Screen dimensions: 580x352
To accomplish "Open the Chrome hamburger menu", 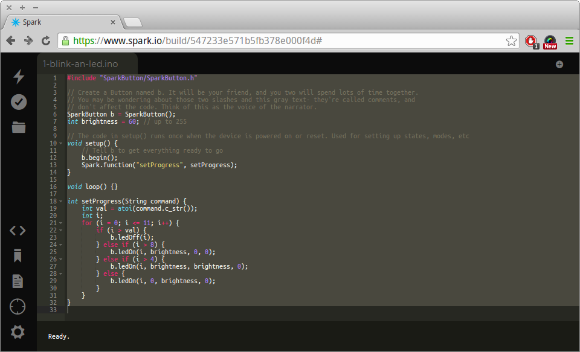I will (x=569, y=41).
